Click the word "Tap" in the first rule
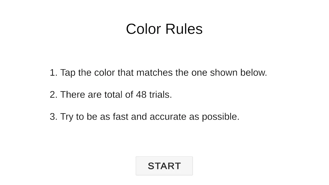 (68, 73)
